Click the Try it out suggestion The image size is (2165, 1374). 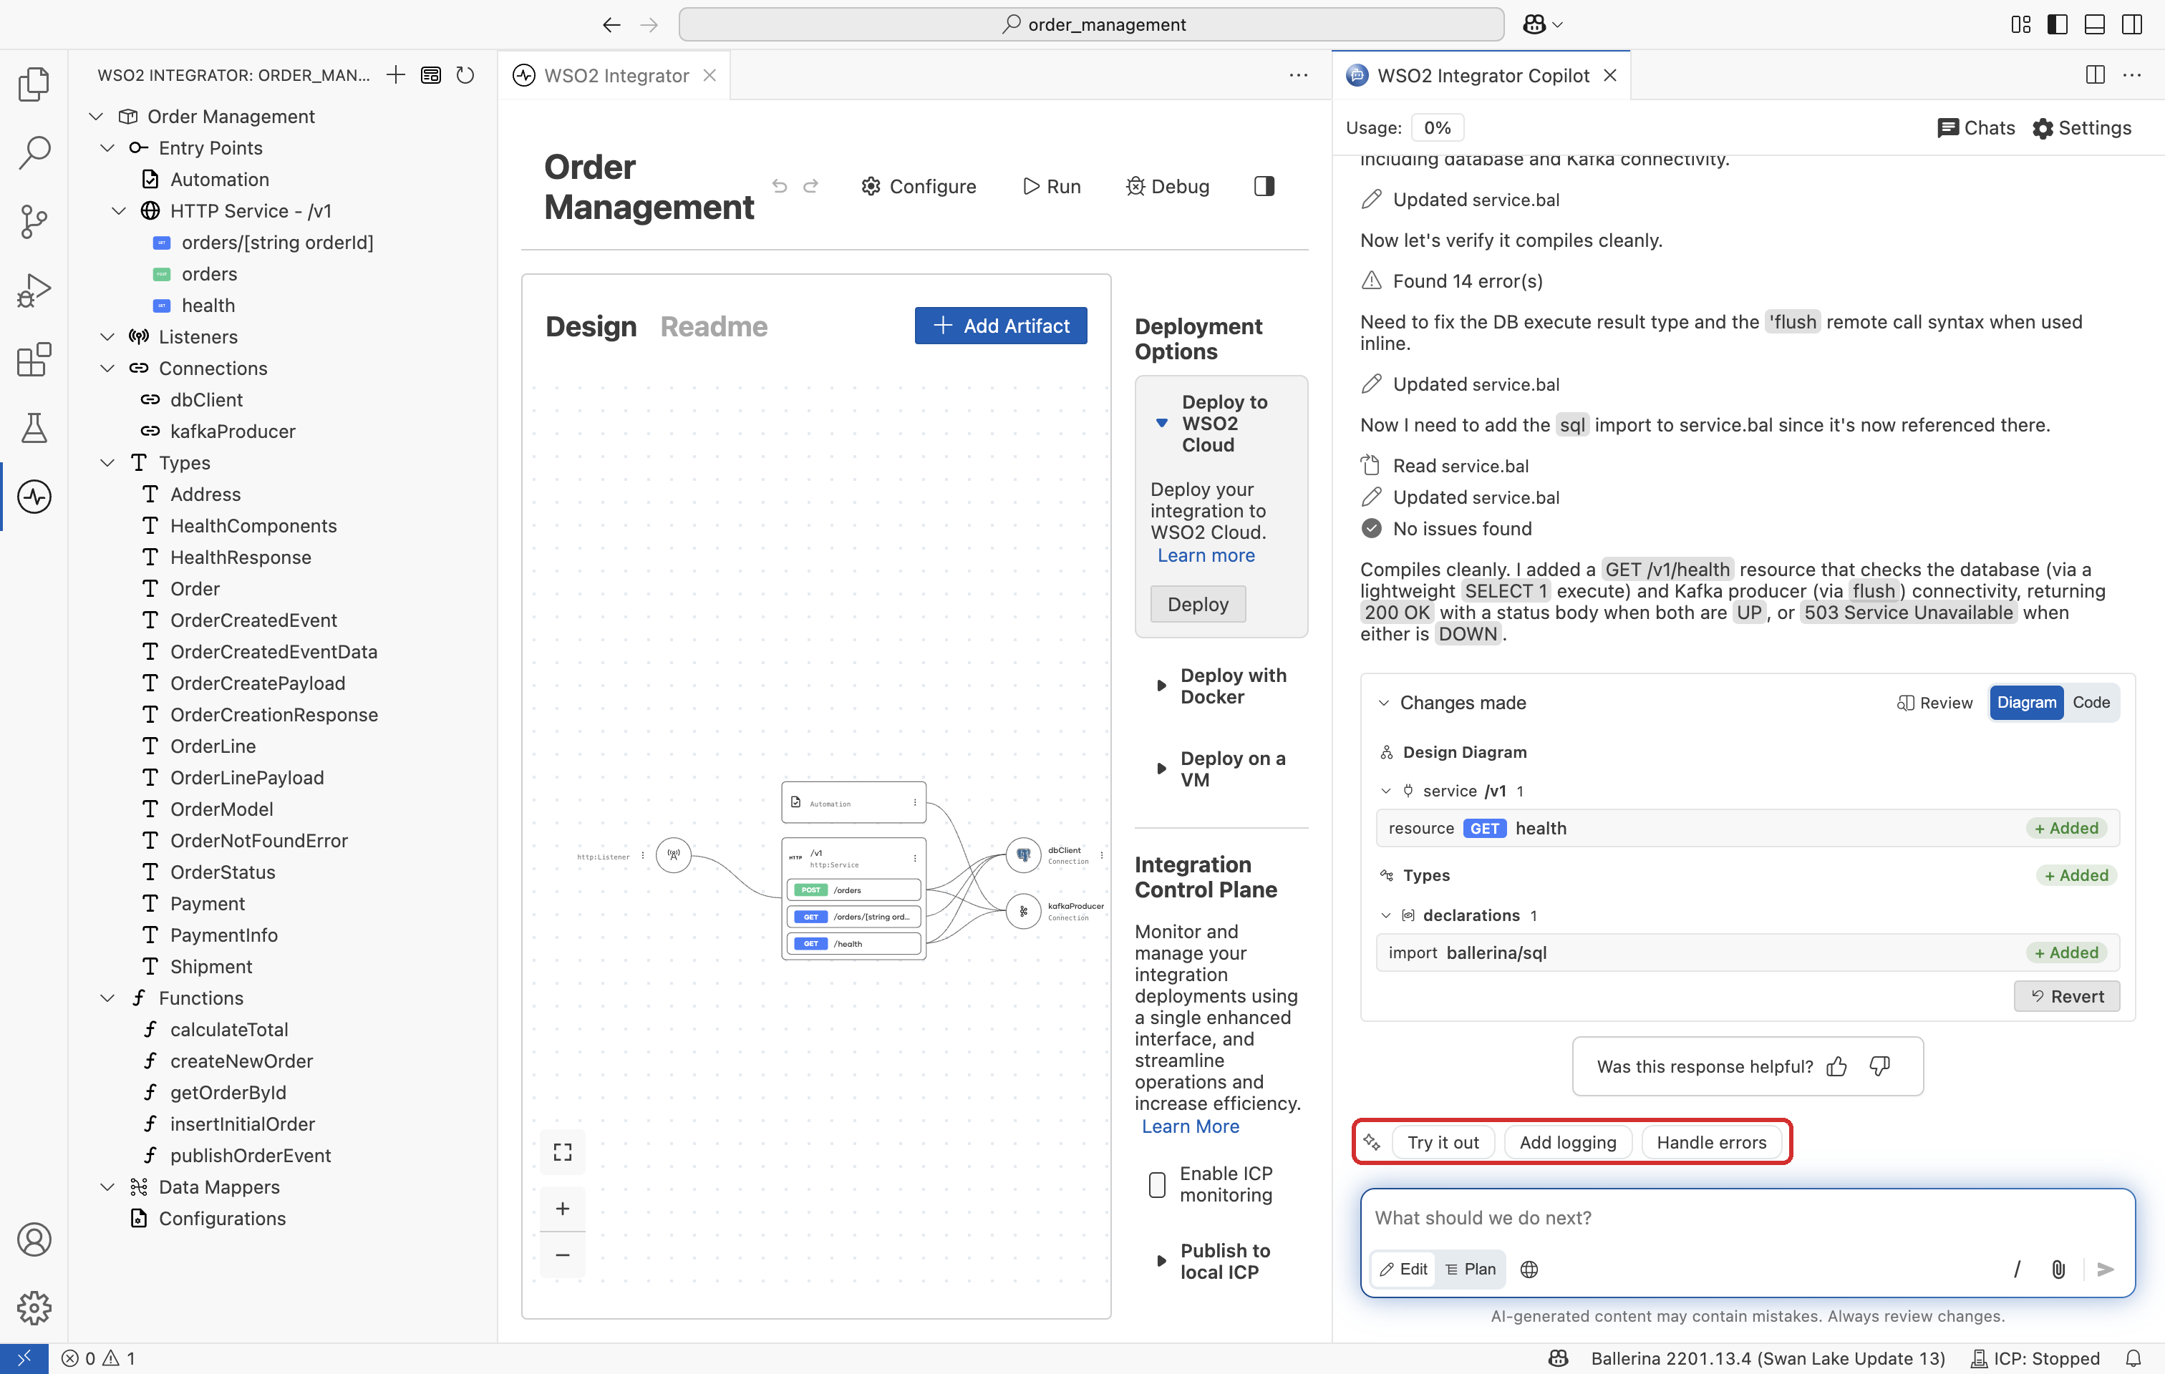tap(1442, 1141)
